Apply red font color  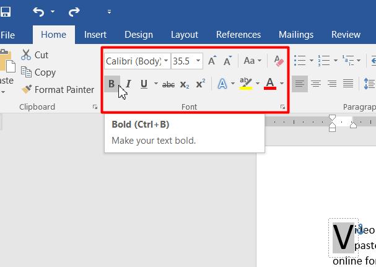[270, 84]
